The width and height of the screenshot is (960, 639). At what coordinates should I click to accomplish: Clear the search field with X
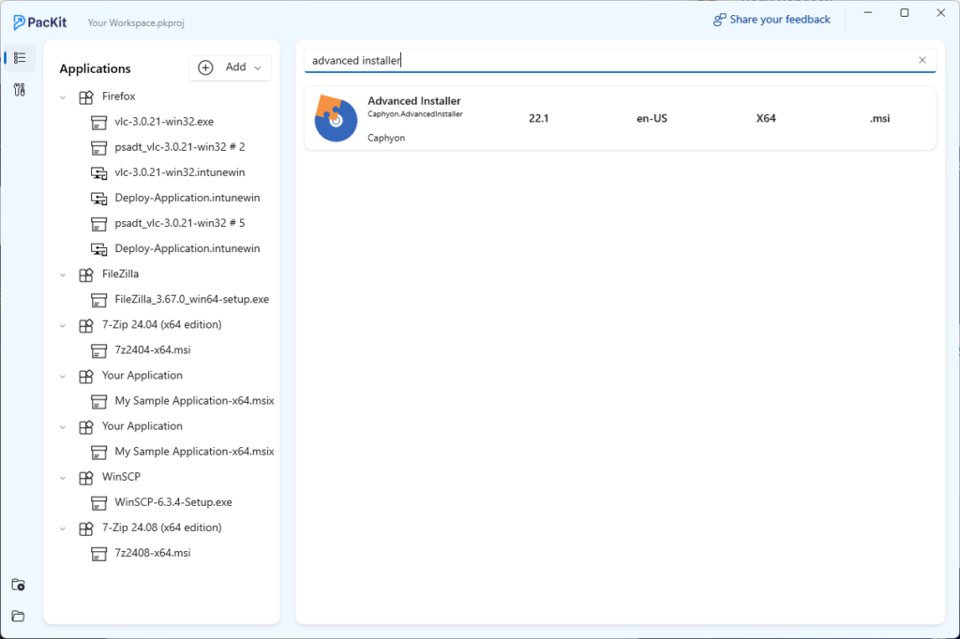[x=922, y=60]
